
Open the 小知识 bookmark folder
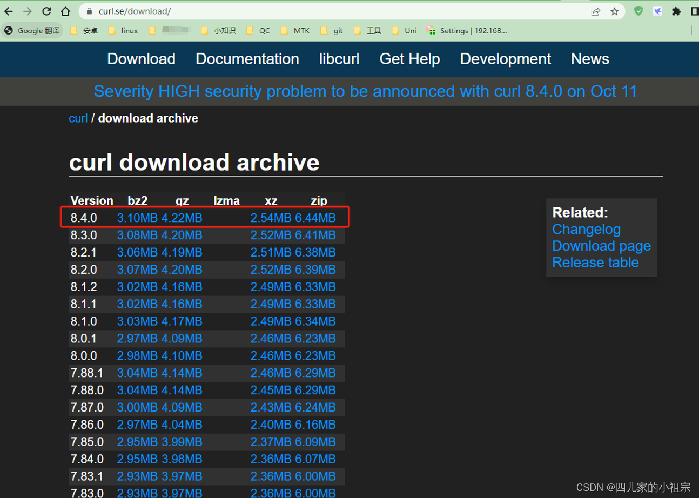click(x=218, y=31)
